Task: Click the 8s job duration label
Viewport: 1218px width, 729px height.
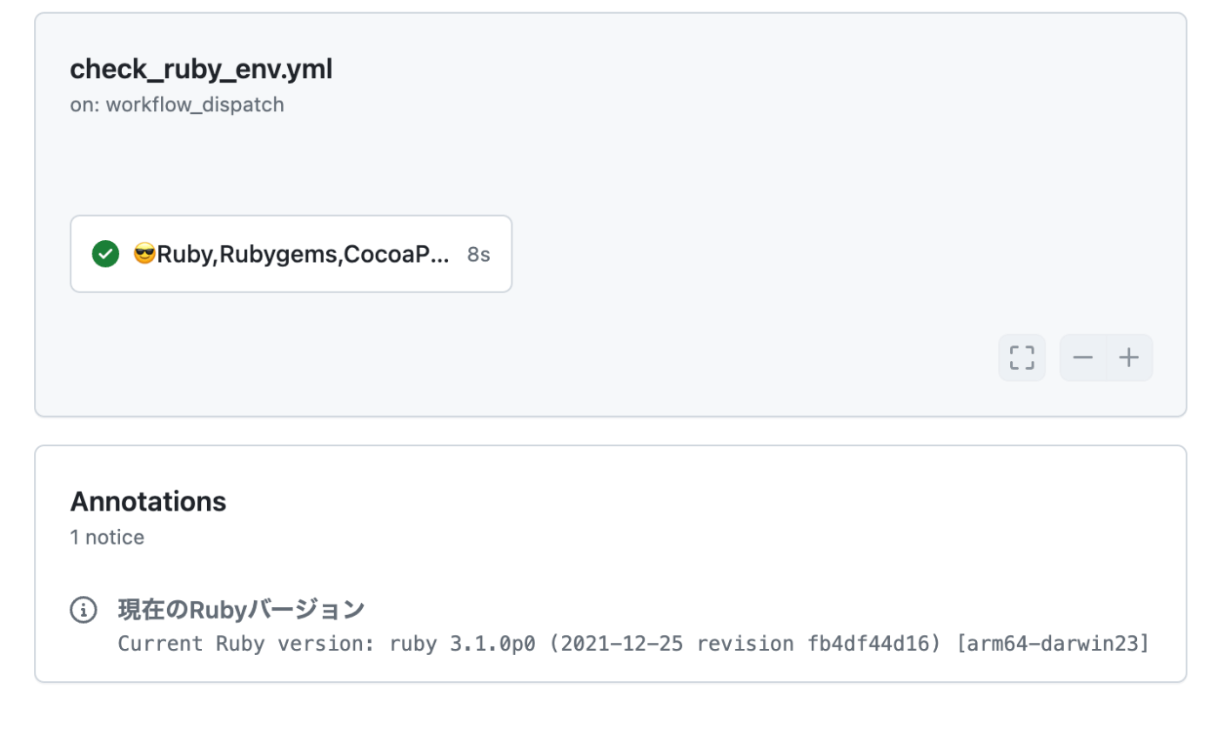Action: click(477, 253)
